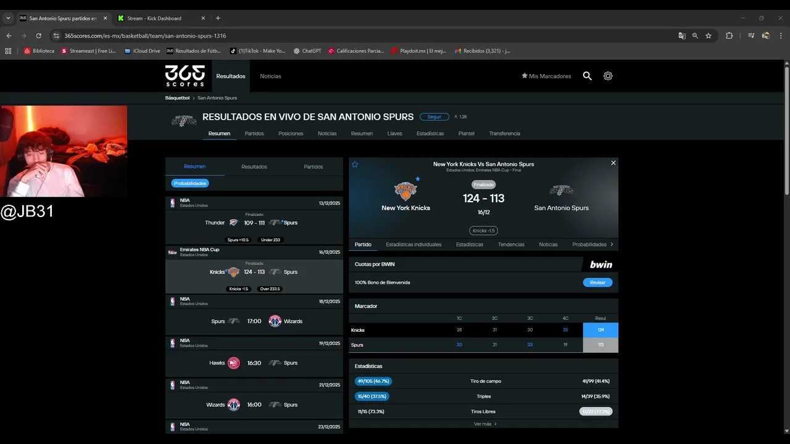Open the Tendencias match tab
790x444 pixels.
coord(511,244)
